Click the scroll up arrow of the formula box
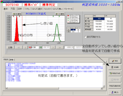 point(104,64)
